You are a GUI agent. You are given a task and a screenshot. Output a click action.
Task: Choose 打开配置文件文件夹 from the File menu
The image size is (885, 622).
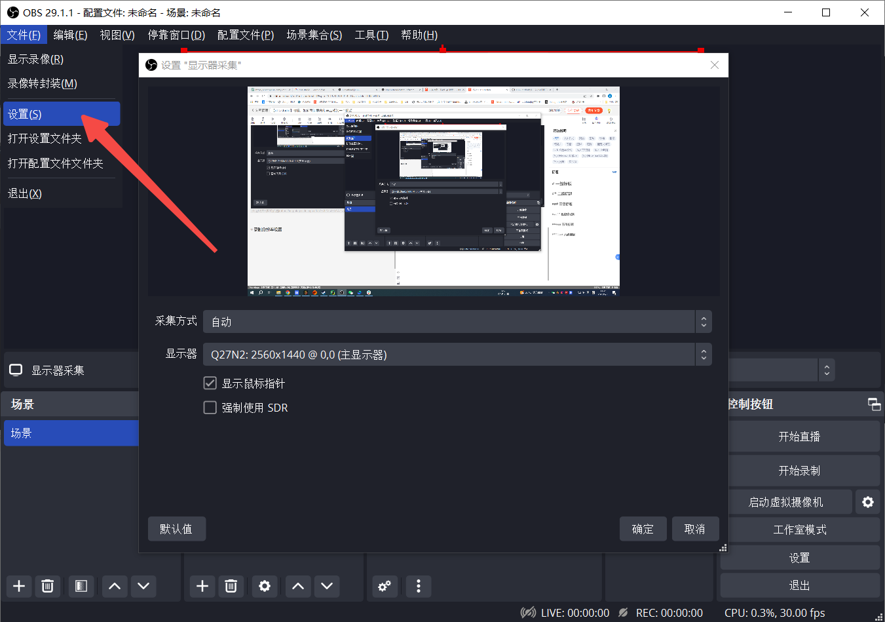point(62,163)
